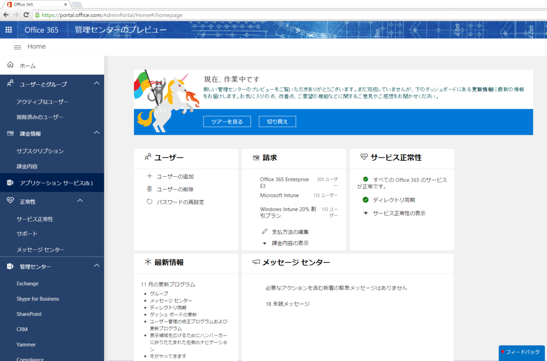Collapse the 正常性 section chevron
Image resolution: width=547 pixels, height=361 pixels.
tap(80, 201)
